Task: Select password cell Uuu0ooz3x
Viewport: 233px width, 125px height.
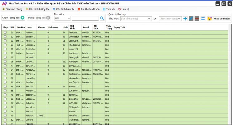Action: coord(75,37)
